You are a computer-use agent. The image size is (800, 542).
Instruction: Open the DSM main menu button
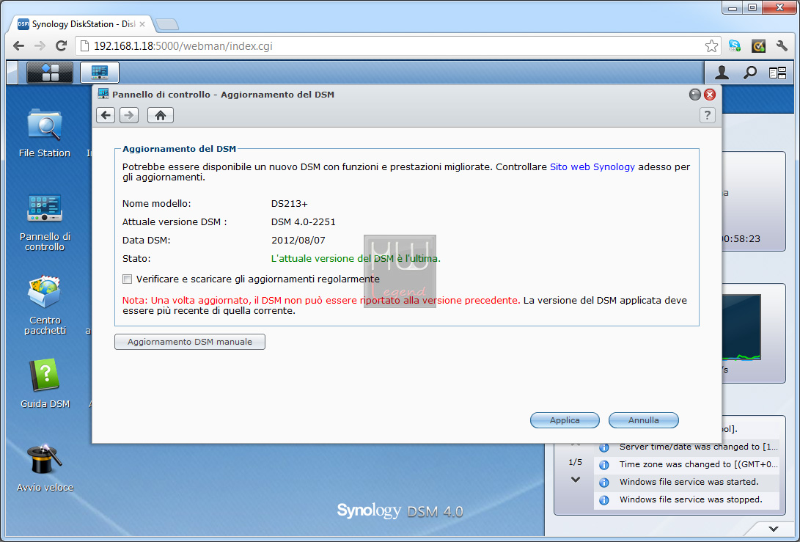pos(49,73)
